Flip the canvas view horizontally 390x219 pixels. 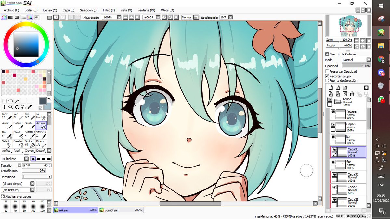(196, 17)
